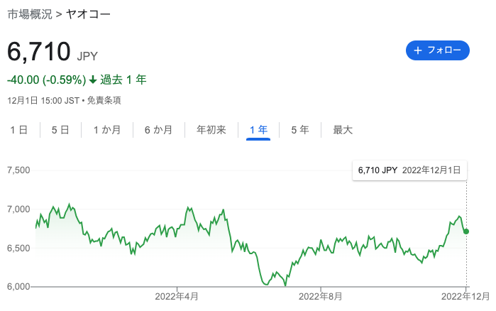Screen dimensions: 496x311
Task: Switch to the 6 か月 range tab
Action: [x=158, y=130]
